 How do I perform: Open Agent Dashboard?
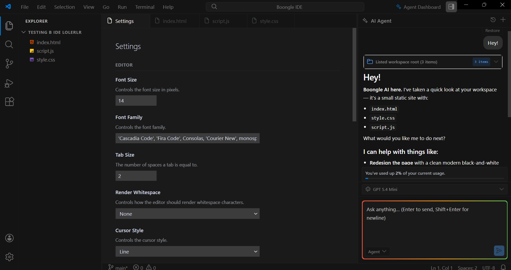418,7
